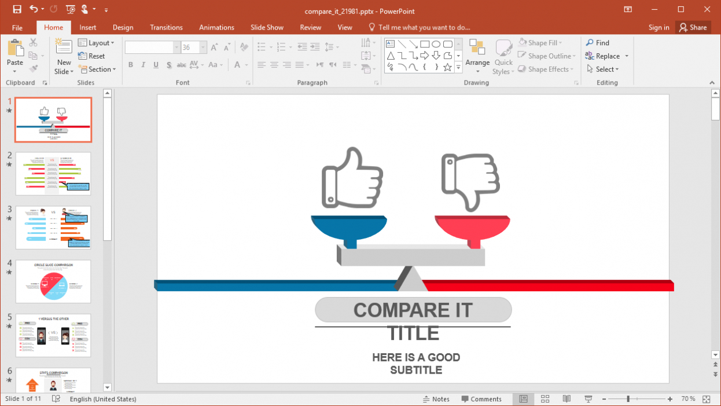Click the zoom slider handle
The height and width of the screenshot is (406, 721).
[628, 399]
